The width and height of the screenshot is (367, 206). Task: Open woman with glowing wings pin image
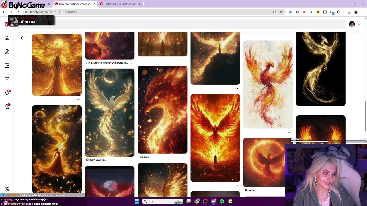point(57,65)
